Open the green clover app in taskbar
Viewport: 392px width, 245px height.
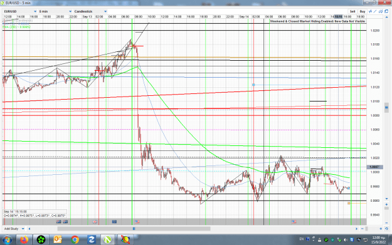point(41,240)
